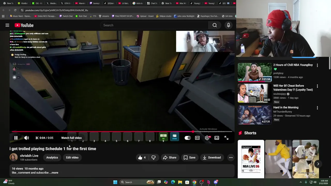Open Twitch Chat bookmark
The height and width of the screenshot is (186, 331).
tap(66, 16)
